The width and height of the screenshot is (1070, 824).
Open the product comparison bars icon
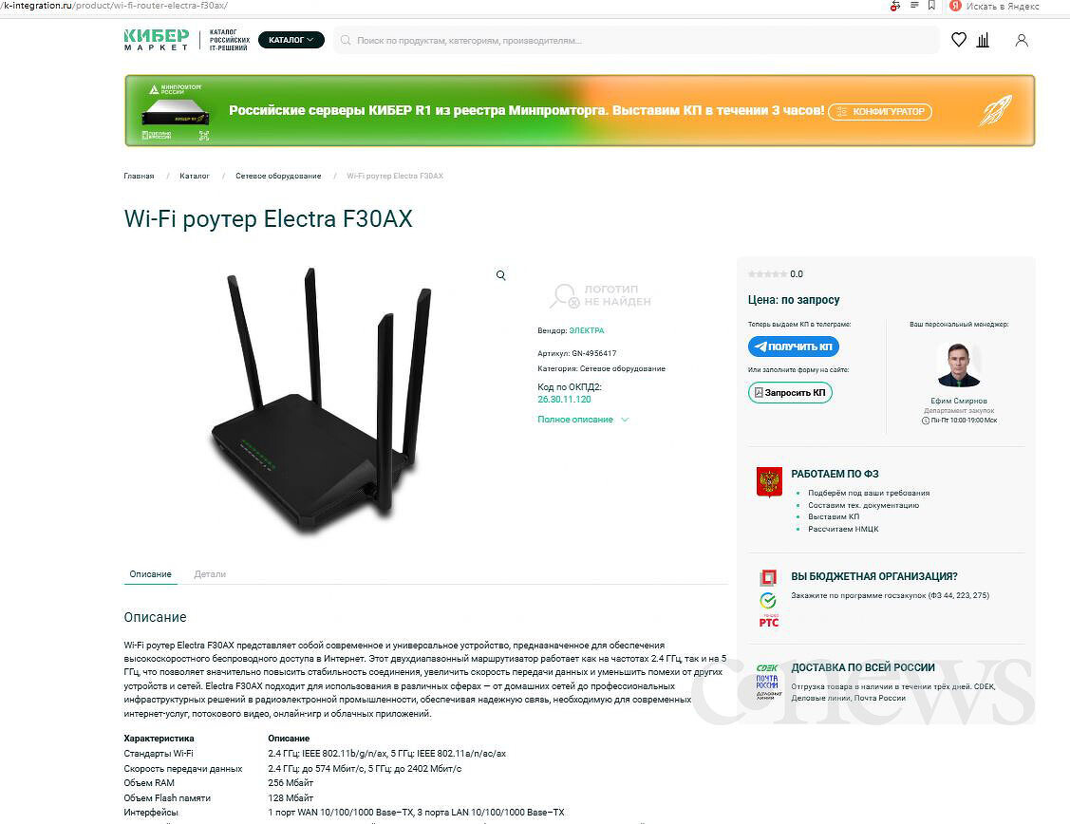click(983, 40)
